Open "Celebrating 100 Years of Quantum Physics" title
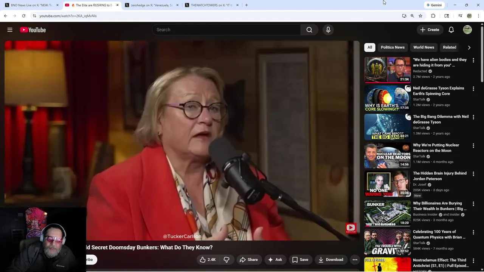The width and height of the screenshot is (484, 272). 439,234
